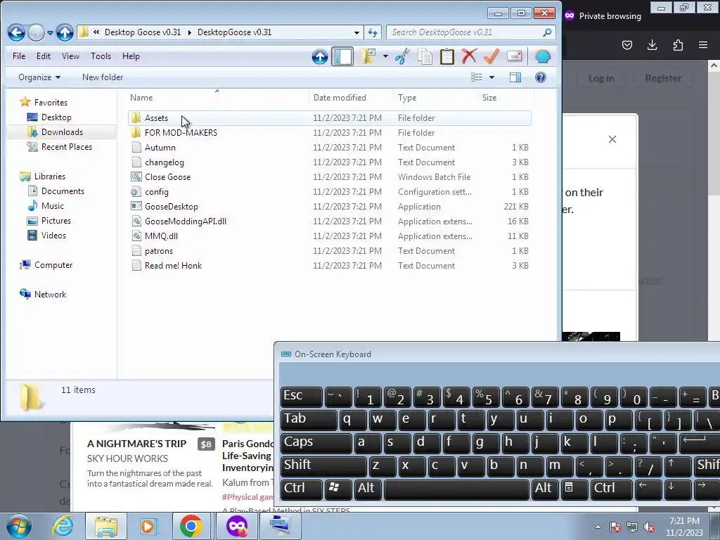Toggle left Alt key on On-Screen Keyboard
Screen dimensions: 720x540
[x=368, y=489]
